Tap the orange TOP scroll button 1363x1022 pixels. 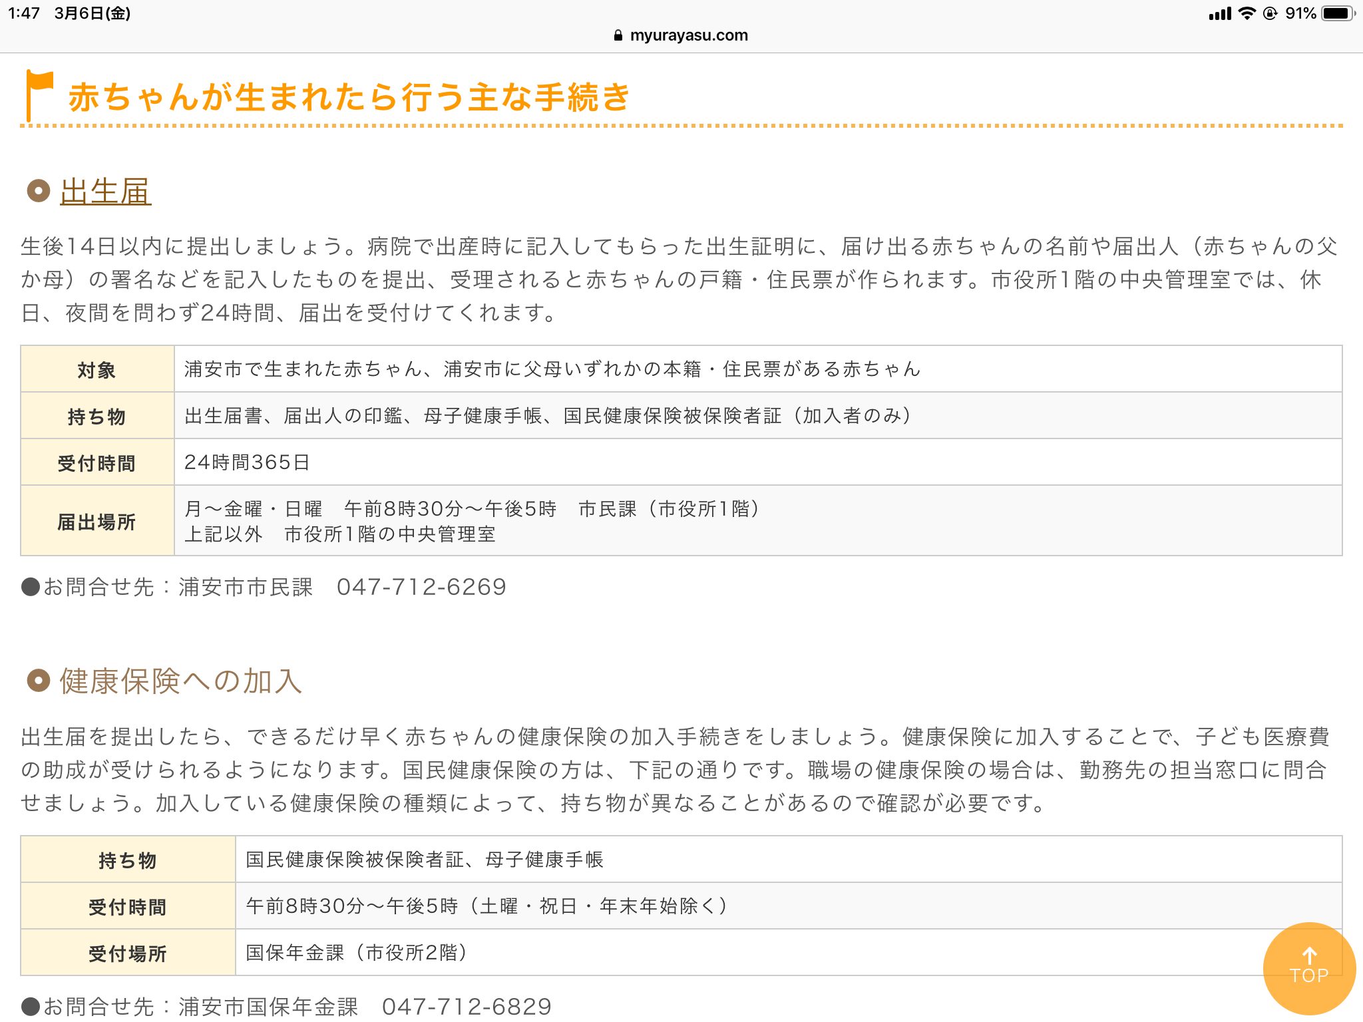pos(1308,968)
